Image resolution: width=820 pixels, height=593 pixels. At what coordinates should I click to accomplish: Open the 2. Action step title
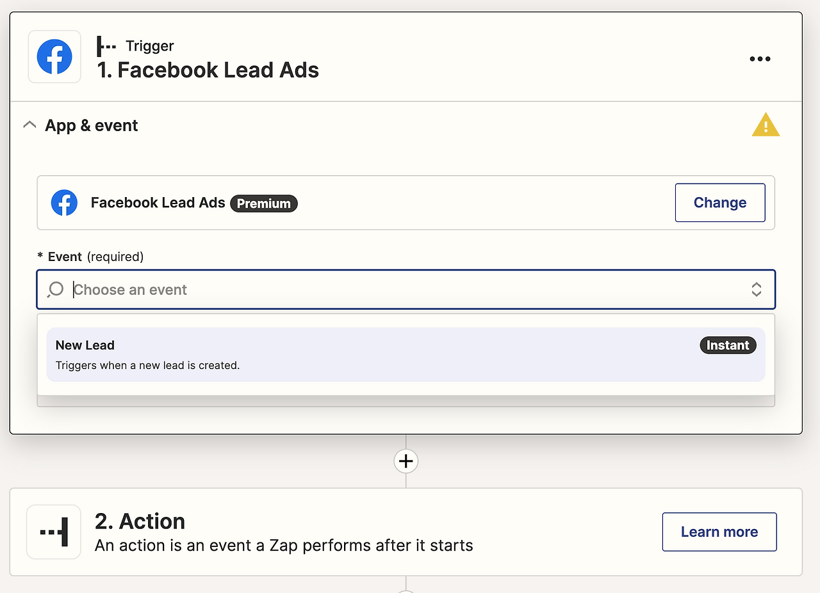(x=140, y=521)
